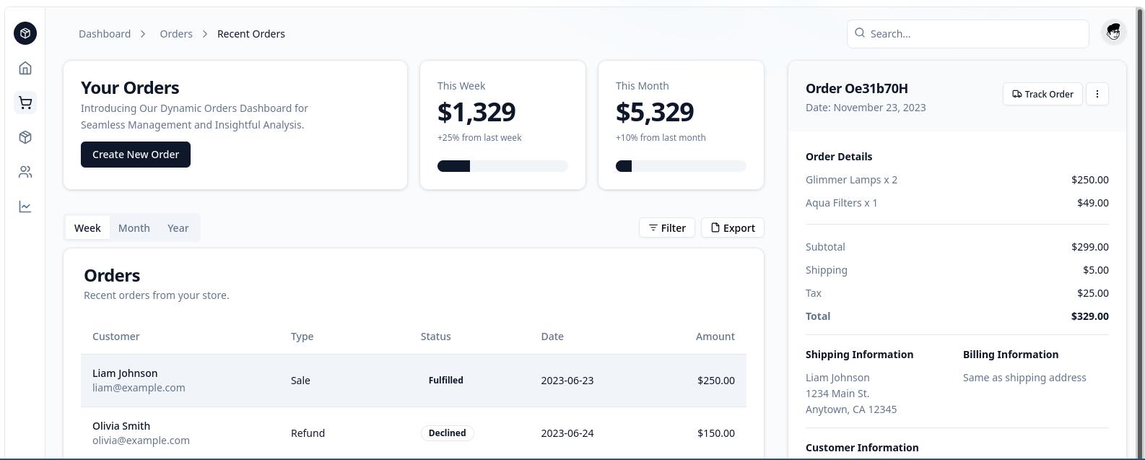The height and width of the screenshot is (460, 1145).
Task: Open the Customers people sidebar icon
Action: click(x=25, y=172)
